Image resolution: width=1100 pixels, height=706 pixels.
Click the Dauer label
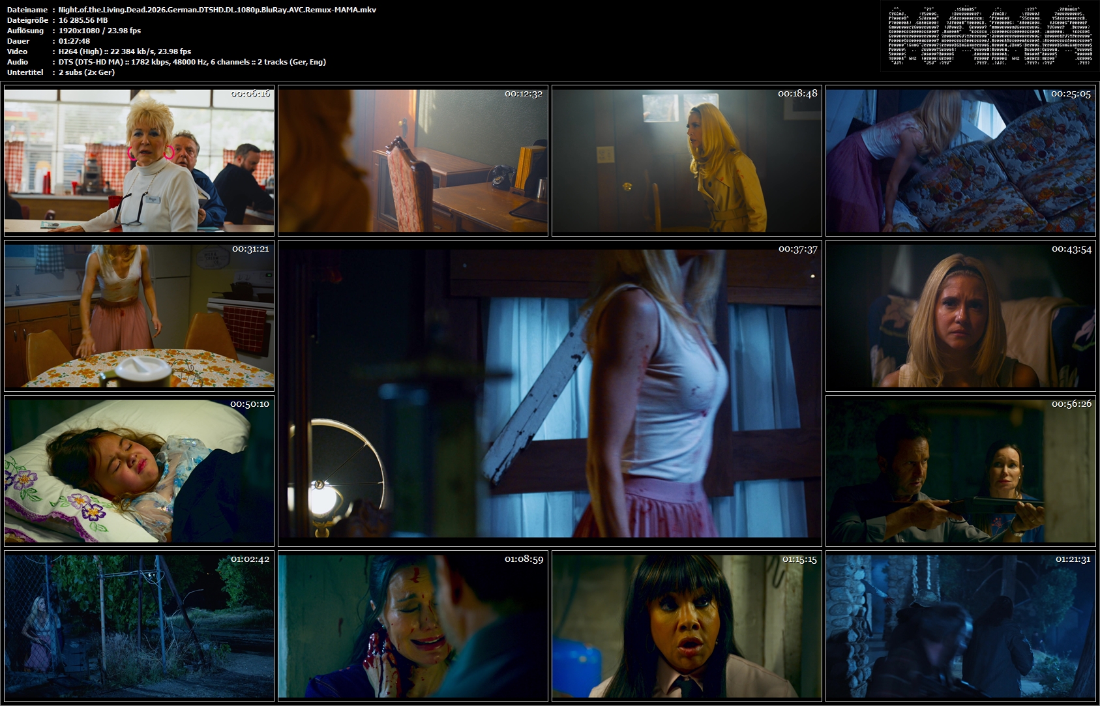pos(18,41)
